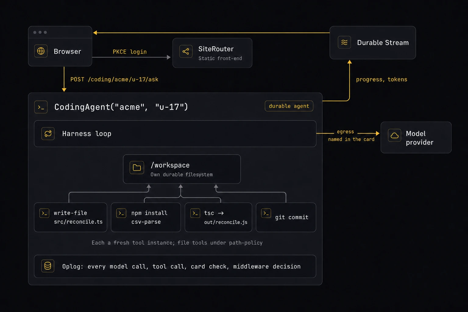Click the share-nodes icon on the SiteRouter card

pyautogui.click(x=186, y=51)
